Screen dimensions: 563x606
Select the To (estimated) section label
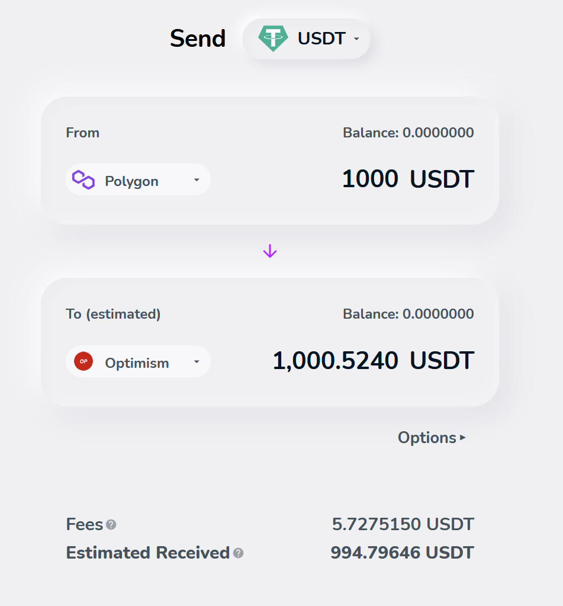pos(113,313)
